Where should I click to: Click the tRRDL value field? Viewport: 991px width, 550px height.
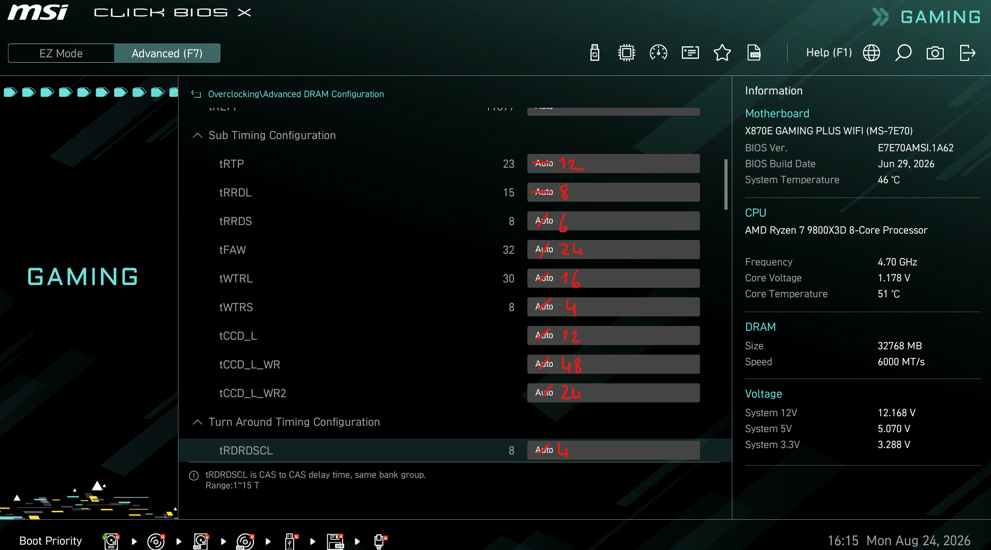(613, 192)
